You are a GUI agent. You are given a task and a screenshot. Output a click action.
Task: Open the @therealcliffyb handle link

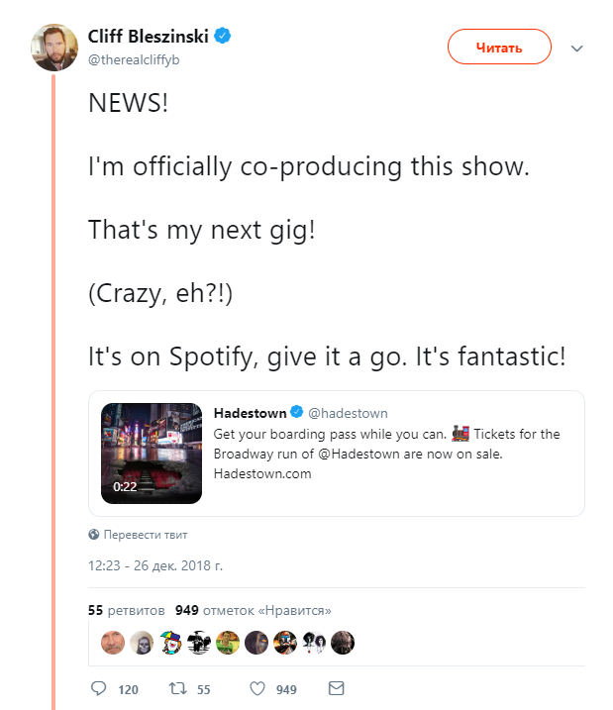pos(134,59)
